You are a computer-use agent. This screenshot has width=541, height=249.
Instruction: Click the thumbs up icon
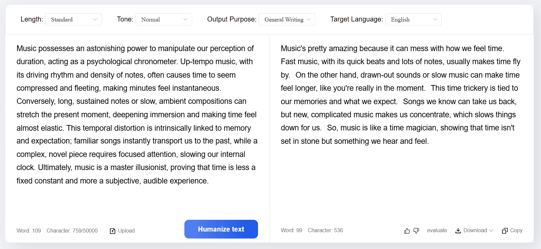coord(407,231)
